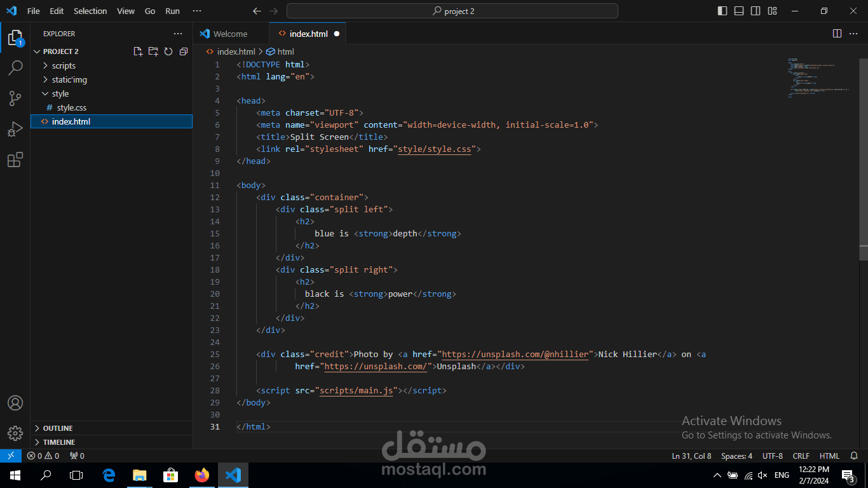Image resolution: width=868 pixels, height=488 pixels.
Task: Click Ln 31, Col 8 in status bar
Action: pos(691,456)
